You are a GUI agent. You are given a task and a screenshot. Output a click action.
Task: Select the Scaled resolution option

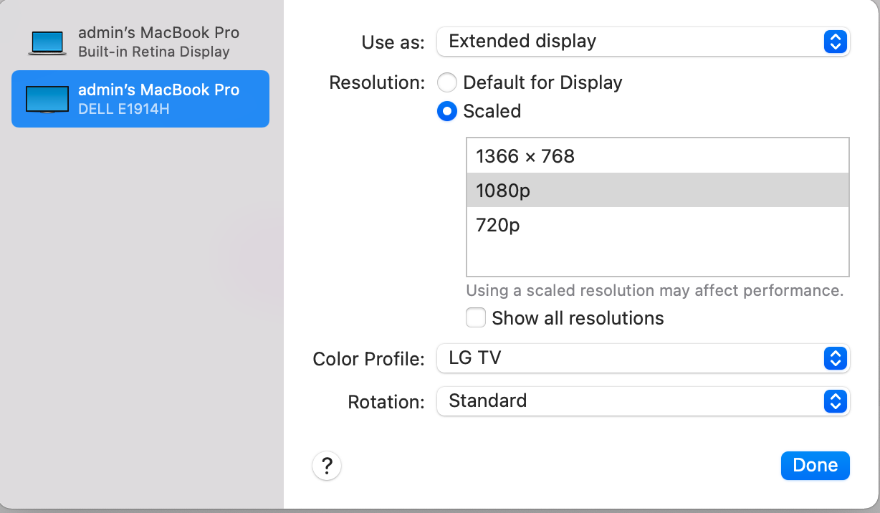(447, 112)
